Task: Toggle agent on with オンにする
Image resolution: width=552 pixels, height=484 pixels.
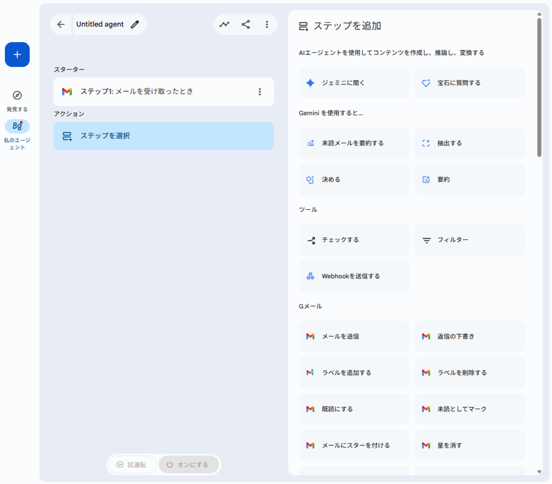Action: 189,465
